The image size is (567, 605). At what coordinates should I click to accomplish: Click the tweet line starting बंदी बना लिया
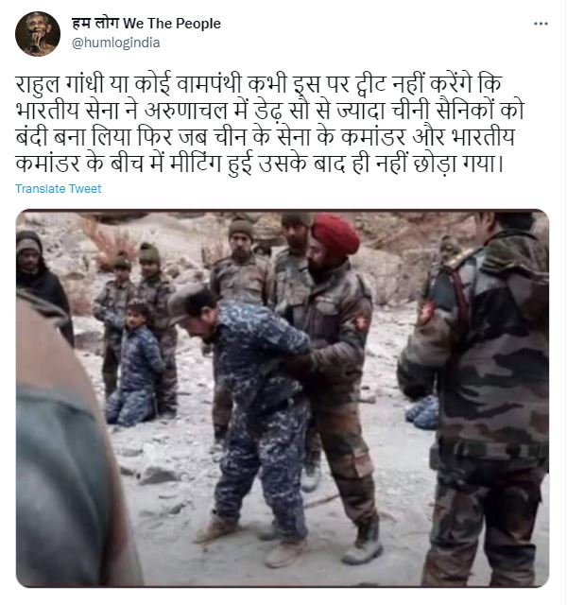point(266,137)
